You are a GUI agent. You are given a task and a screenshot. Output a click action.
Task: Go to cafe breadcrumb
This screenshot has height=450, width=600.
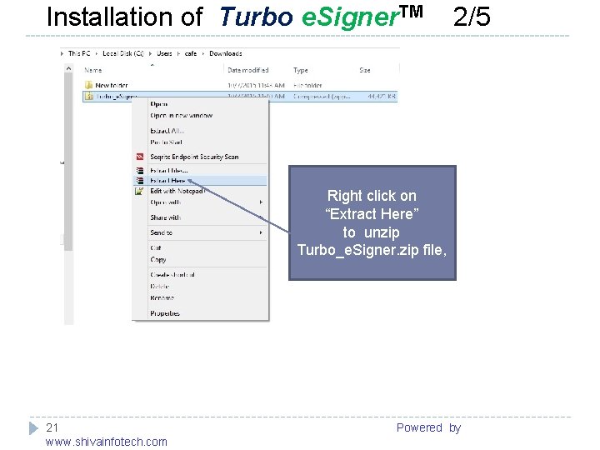(x=191, y=53)
